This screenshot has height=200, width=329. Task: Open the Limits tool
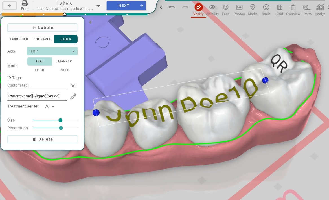tap(306, 10)
